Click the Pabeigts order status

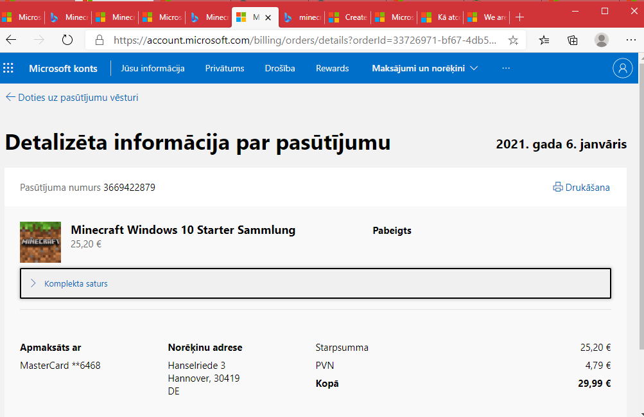[x=392, y=231]
